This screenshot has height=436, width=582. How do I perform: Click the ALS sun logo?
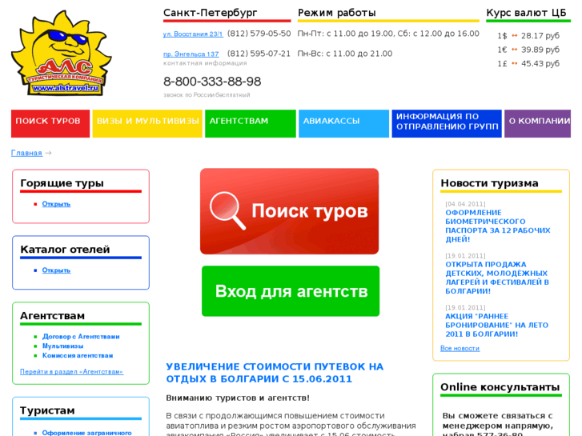(x=62, y=53)
